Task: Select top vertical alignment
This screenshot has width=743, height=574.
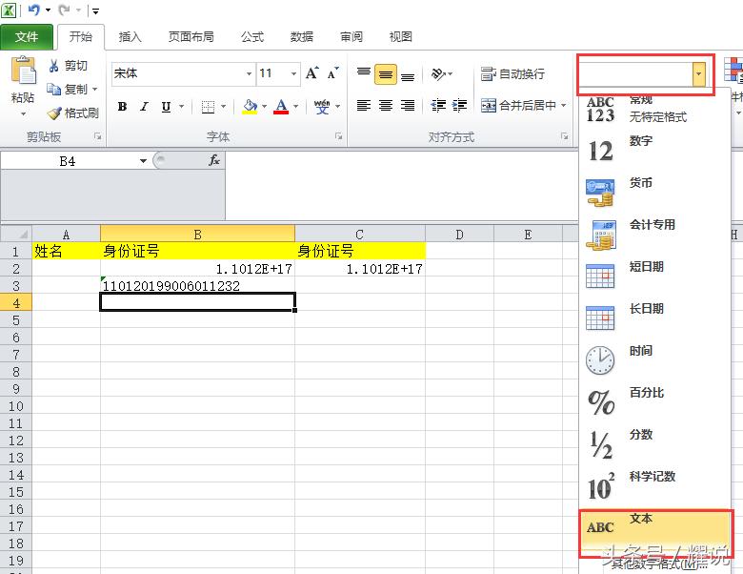Action: [x=364, y=73]
